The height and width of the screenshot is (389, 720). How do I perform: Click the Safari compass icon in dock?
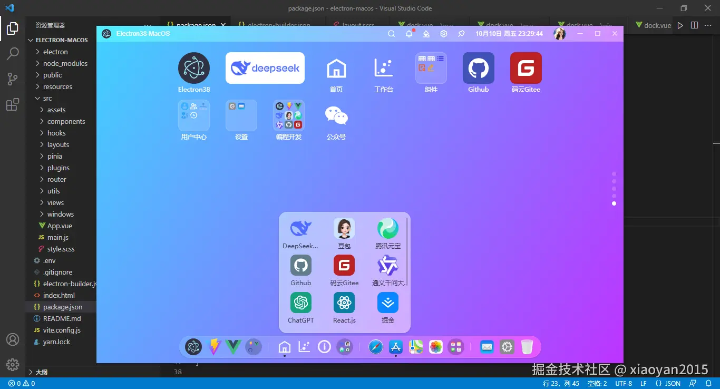376,347
